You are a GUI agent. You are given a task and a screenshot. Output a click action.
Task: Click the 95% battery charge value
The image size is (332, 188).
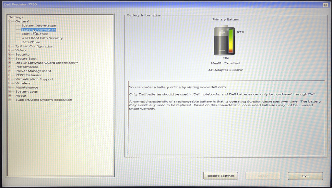coord(240,32)
